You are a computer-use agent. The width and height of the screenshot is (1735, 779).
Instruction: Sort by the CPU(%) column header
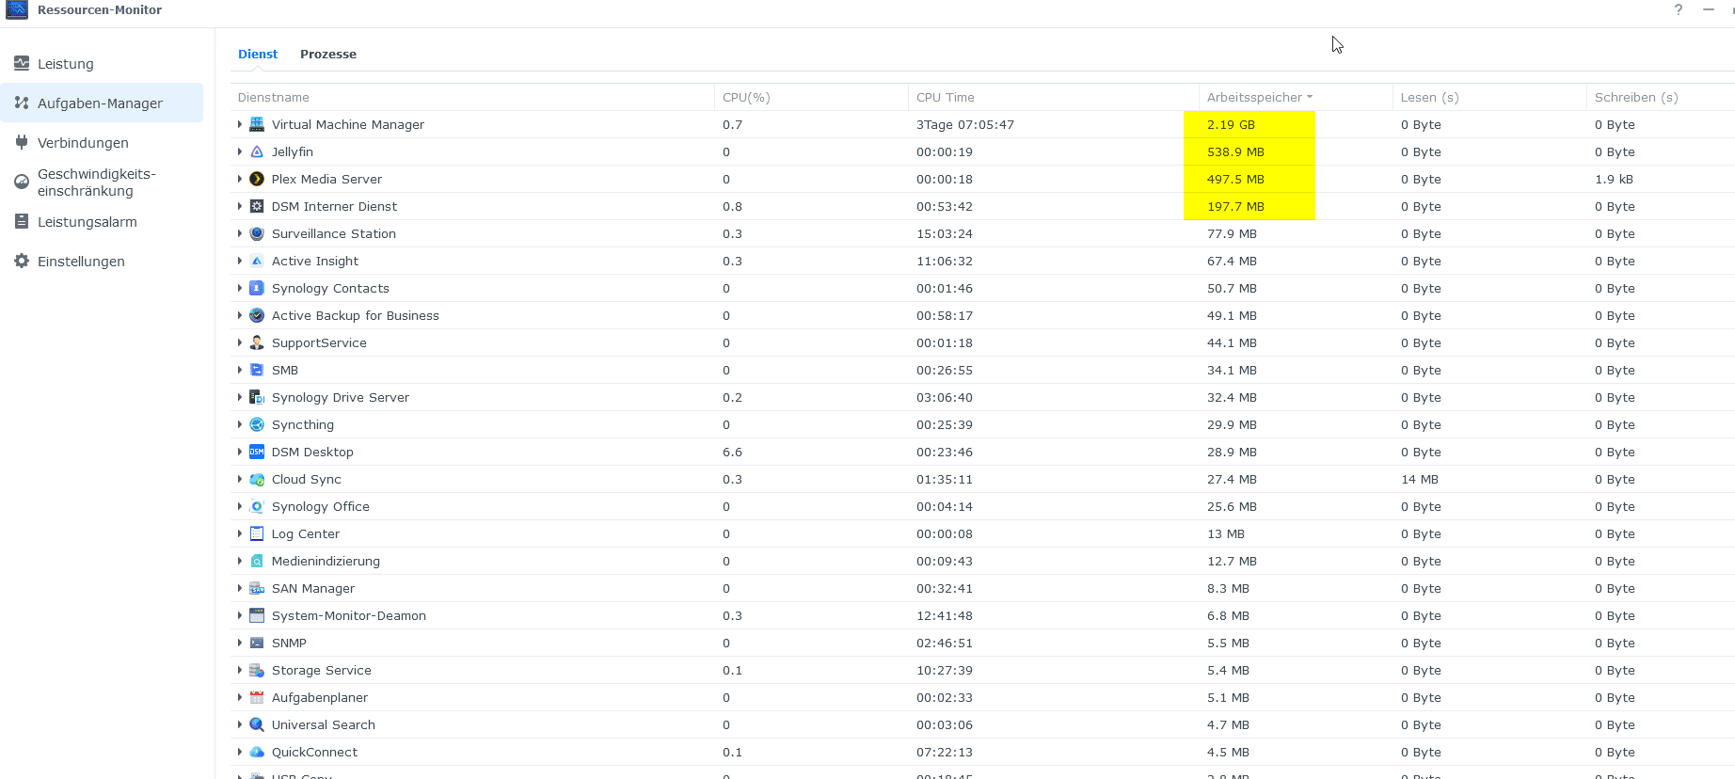click(811, 97)
